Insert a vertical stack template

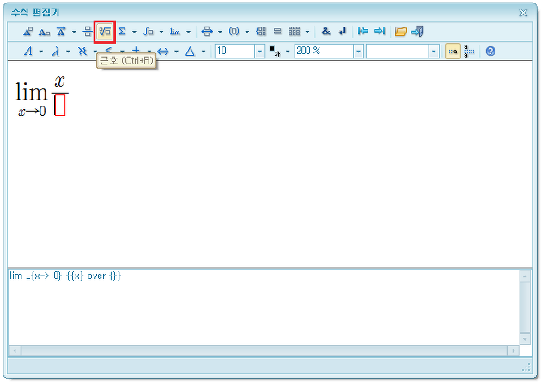pyautogui.click(x=277, y=32)
